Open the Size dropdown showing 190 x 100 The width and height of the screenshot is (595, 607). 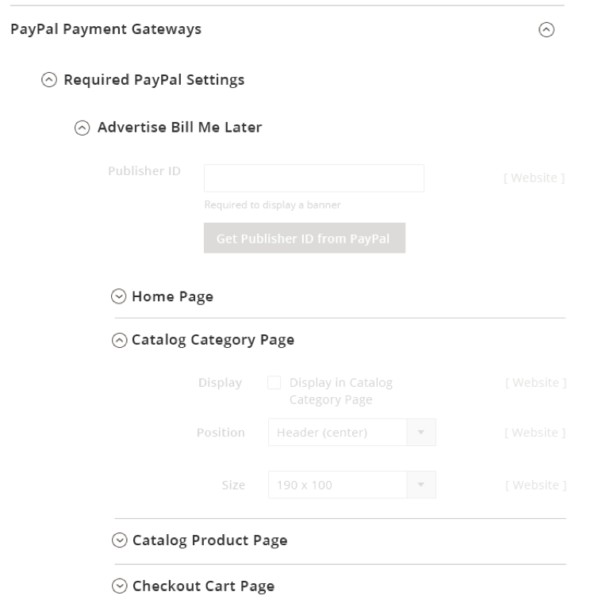point(337,485)
